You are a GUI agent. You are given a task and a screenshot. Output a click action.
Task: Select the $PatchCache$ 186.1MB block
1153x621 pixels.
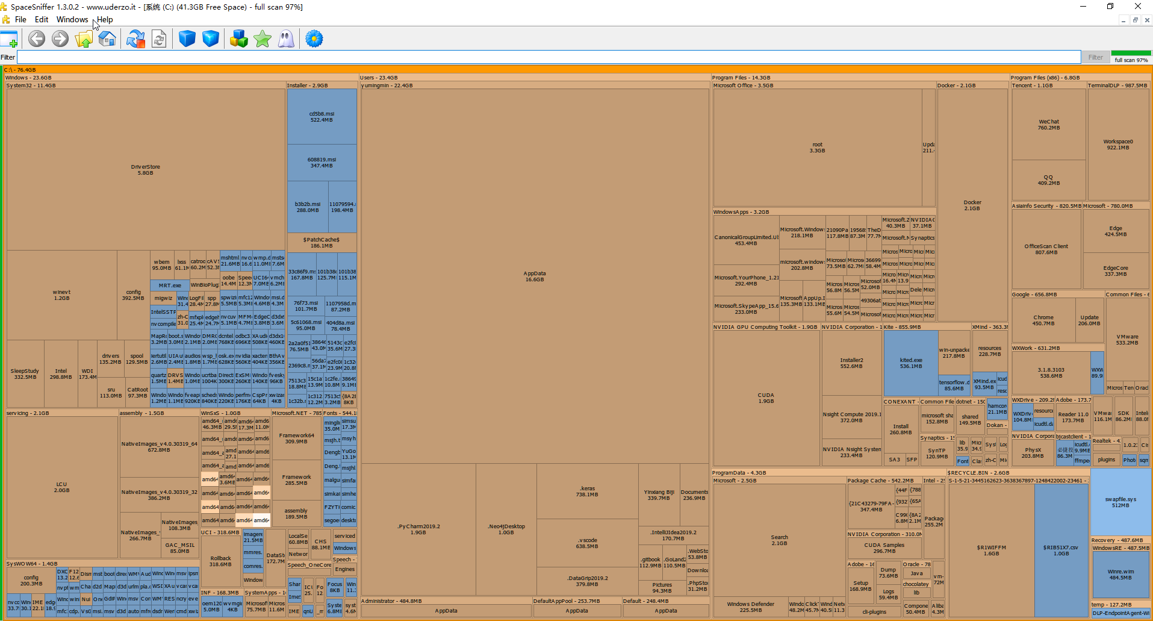pyautogui.click(x=322, y=243)
